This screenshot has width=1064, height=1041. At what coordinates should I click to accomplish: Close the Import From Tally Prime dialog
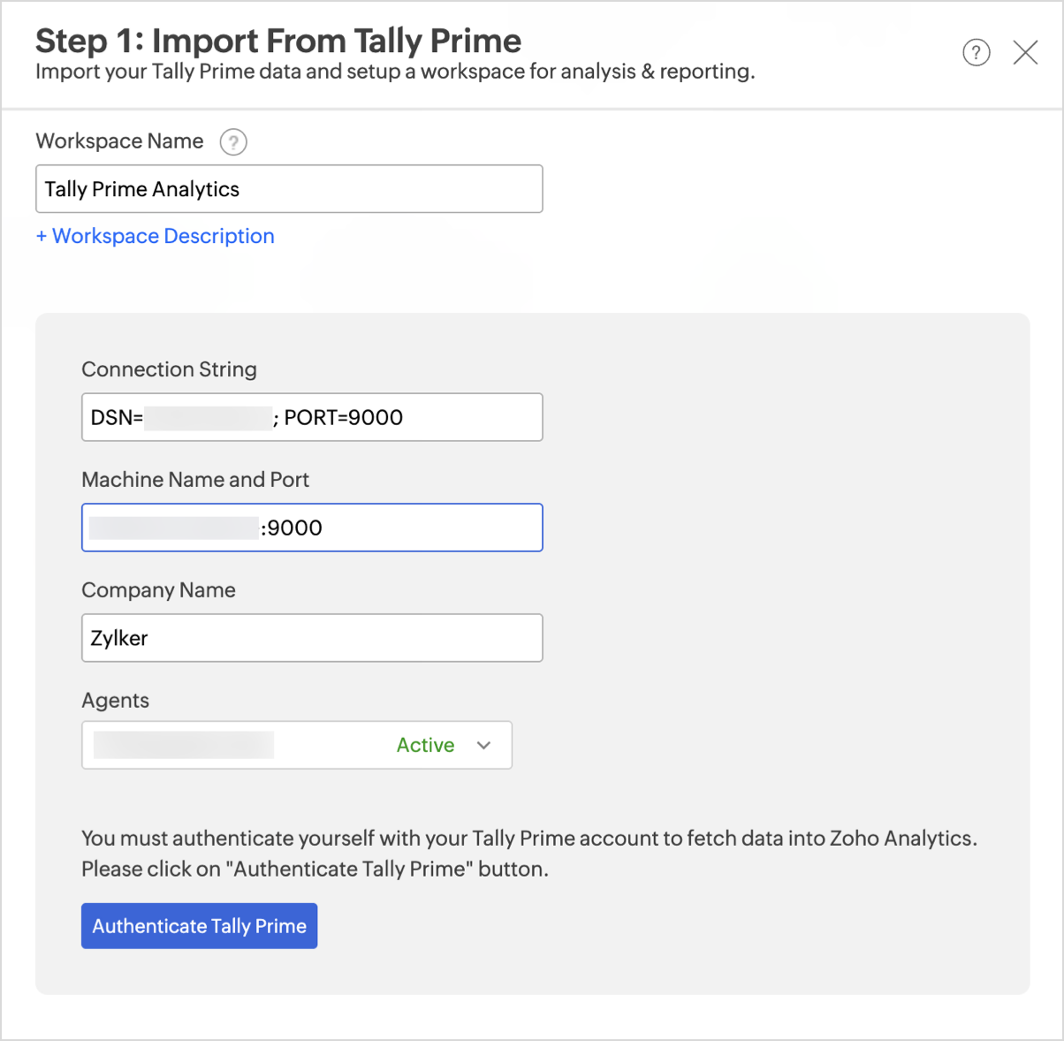point(1025,53)
